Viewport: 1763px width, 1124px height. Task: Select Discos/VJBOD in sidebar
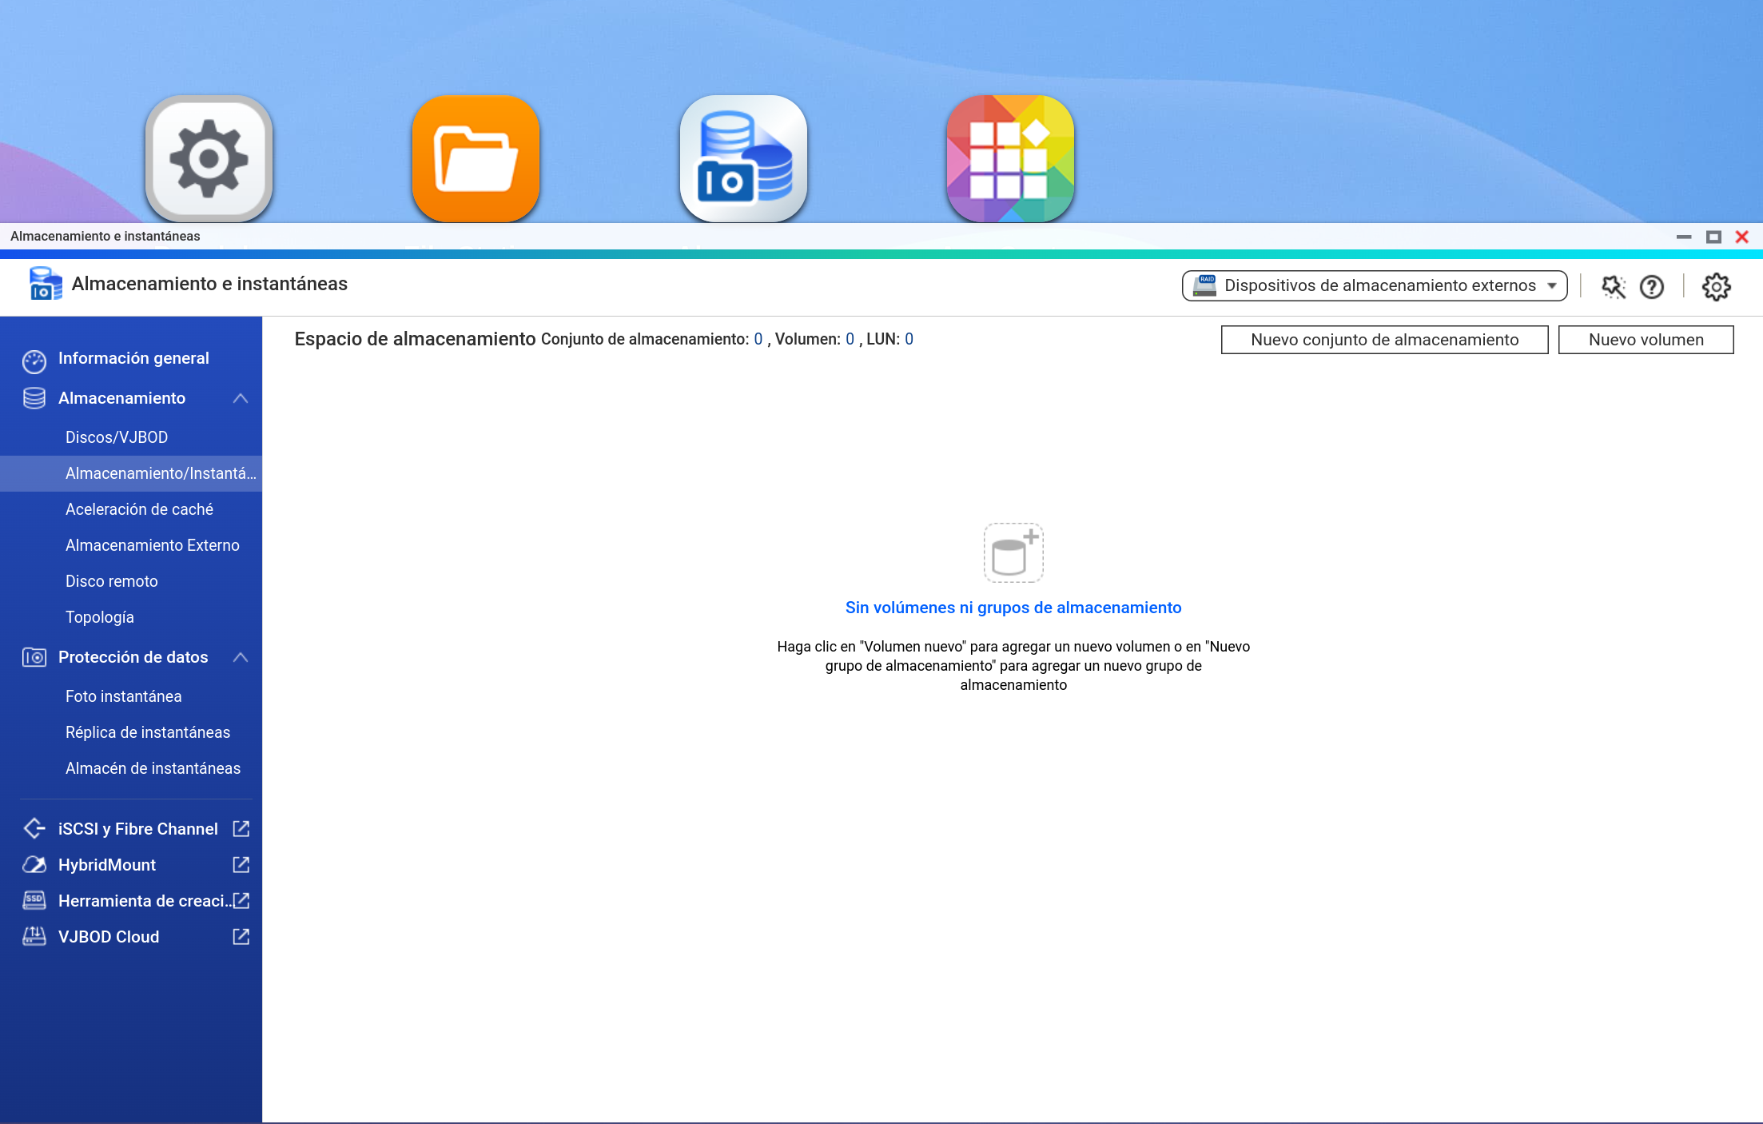[117, 437]
